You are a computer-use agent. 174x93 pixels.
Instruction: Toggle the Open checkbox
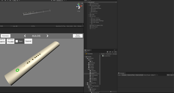17,41
